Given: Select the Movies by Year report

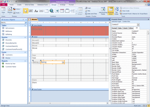Looking at the screenshot, I should 10,64.
